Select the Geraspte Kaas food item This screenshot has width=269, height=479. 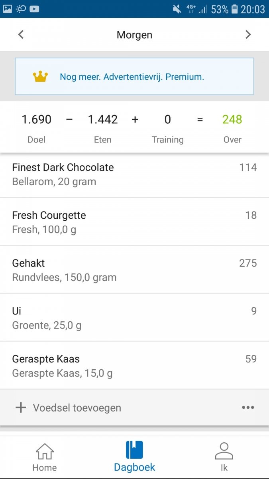(x=134, y=365)
